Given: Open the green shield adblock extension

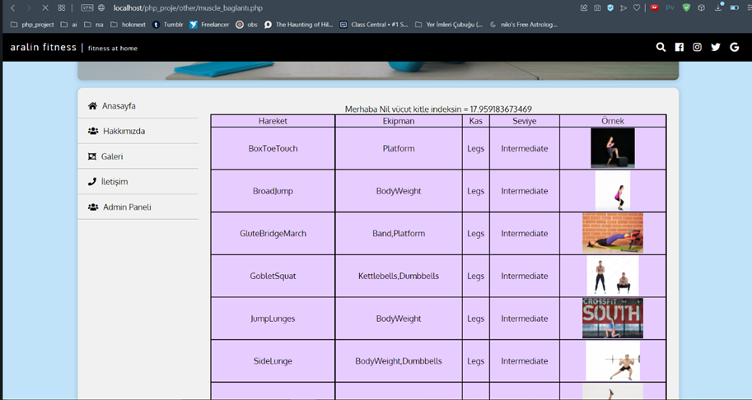Looking at the screenshot, I should (x=686, y=7).
